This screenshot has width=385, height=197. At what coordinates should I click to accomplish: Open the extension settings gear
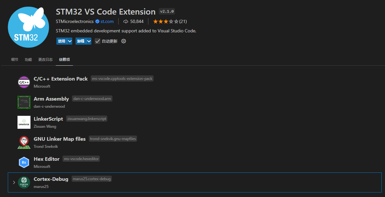[124, 41]
